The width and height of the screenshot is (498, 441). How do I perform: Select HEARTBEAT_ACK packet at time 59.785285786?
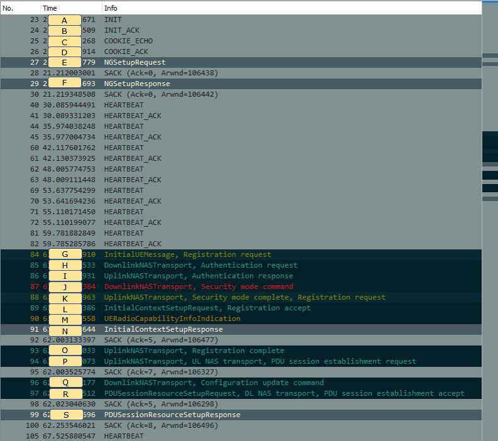pyautogui.click(x=241, y=244)
